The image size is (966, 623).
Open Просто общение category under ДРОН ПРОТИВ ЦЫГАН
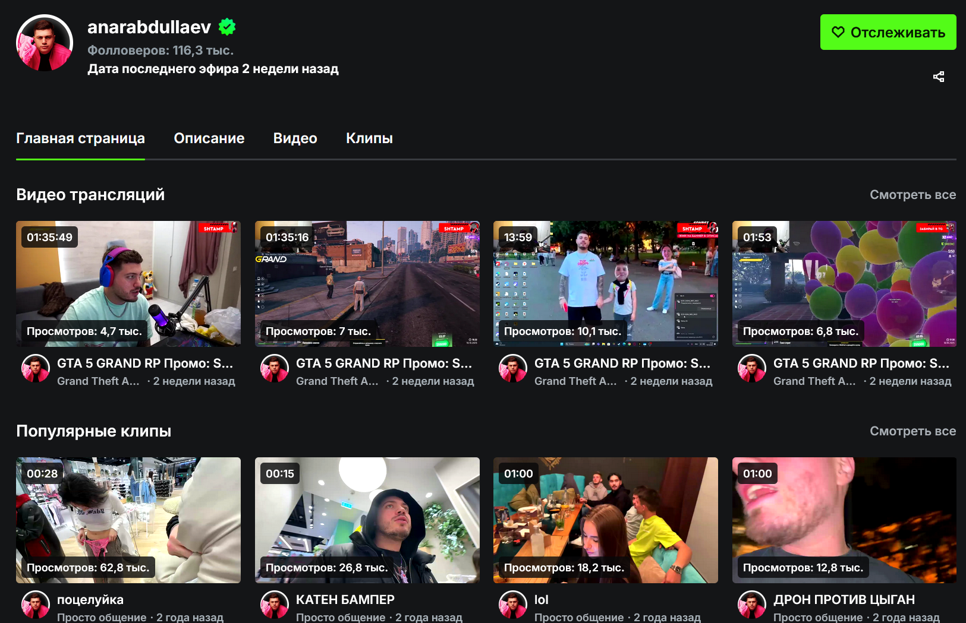coord(818,618)
